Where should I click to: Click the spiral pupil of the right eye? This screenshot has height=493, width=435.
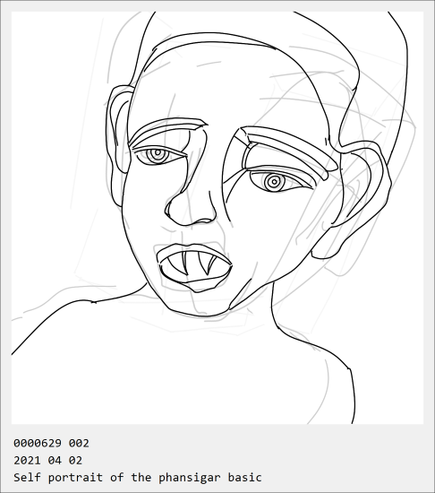(274, 182)
